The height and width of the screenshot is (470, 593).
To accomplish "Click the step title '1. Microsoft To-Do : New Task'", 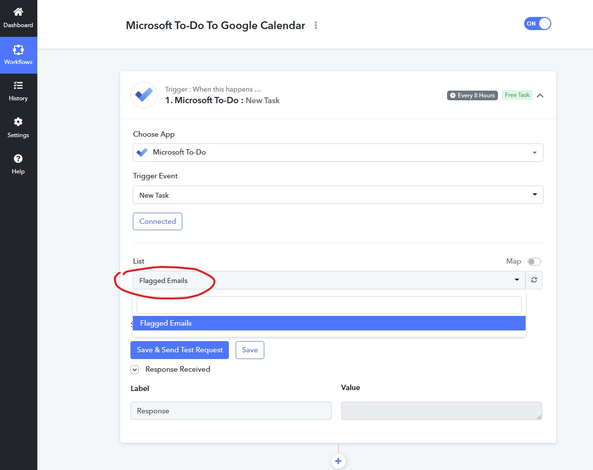I will coord(223,100).
